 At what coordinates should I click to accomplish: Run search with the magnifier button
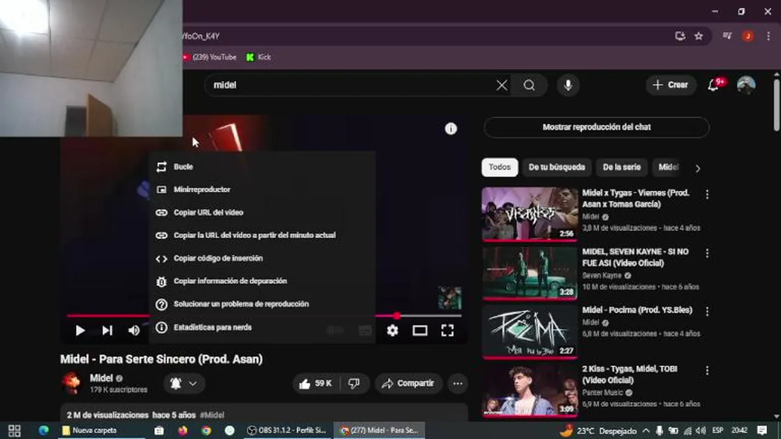(529, 85)
